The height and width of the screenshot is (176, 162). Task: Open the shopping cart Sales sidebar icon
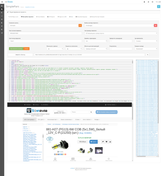click(2, 19)
